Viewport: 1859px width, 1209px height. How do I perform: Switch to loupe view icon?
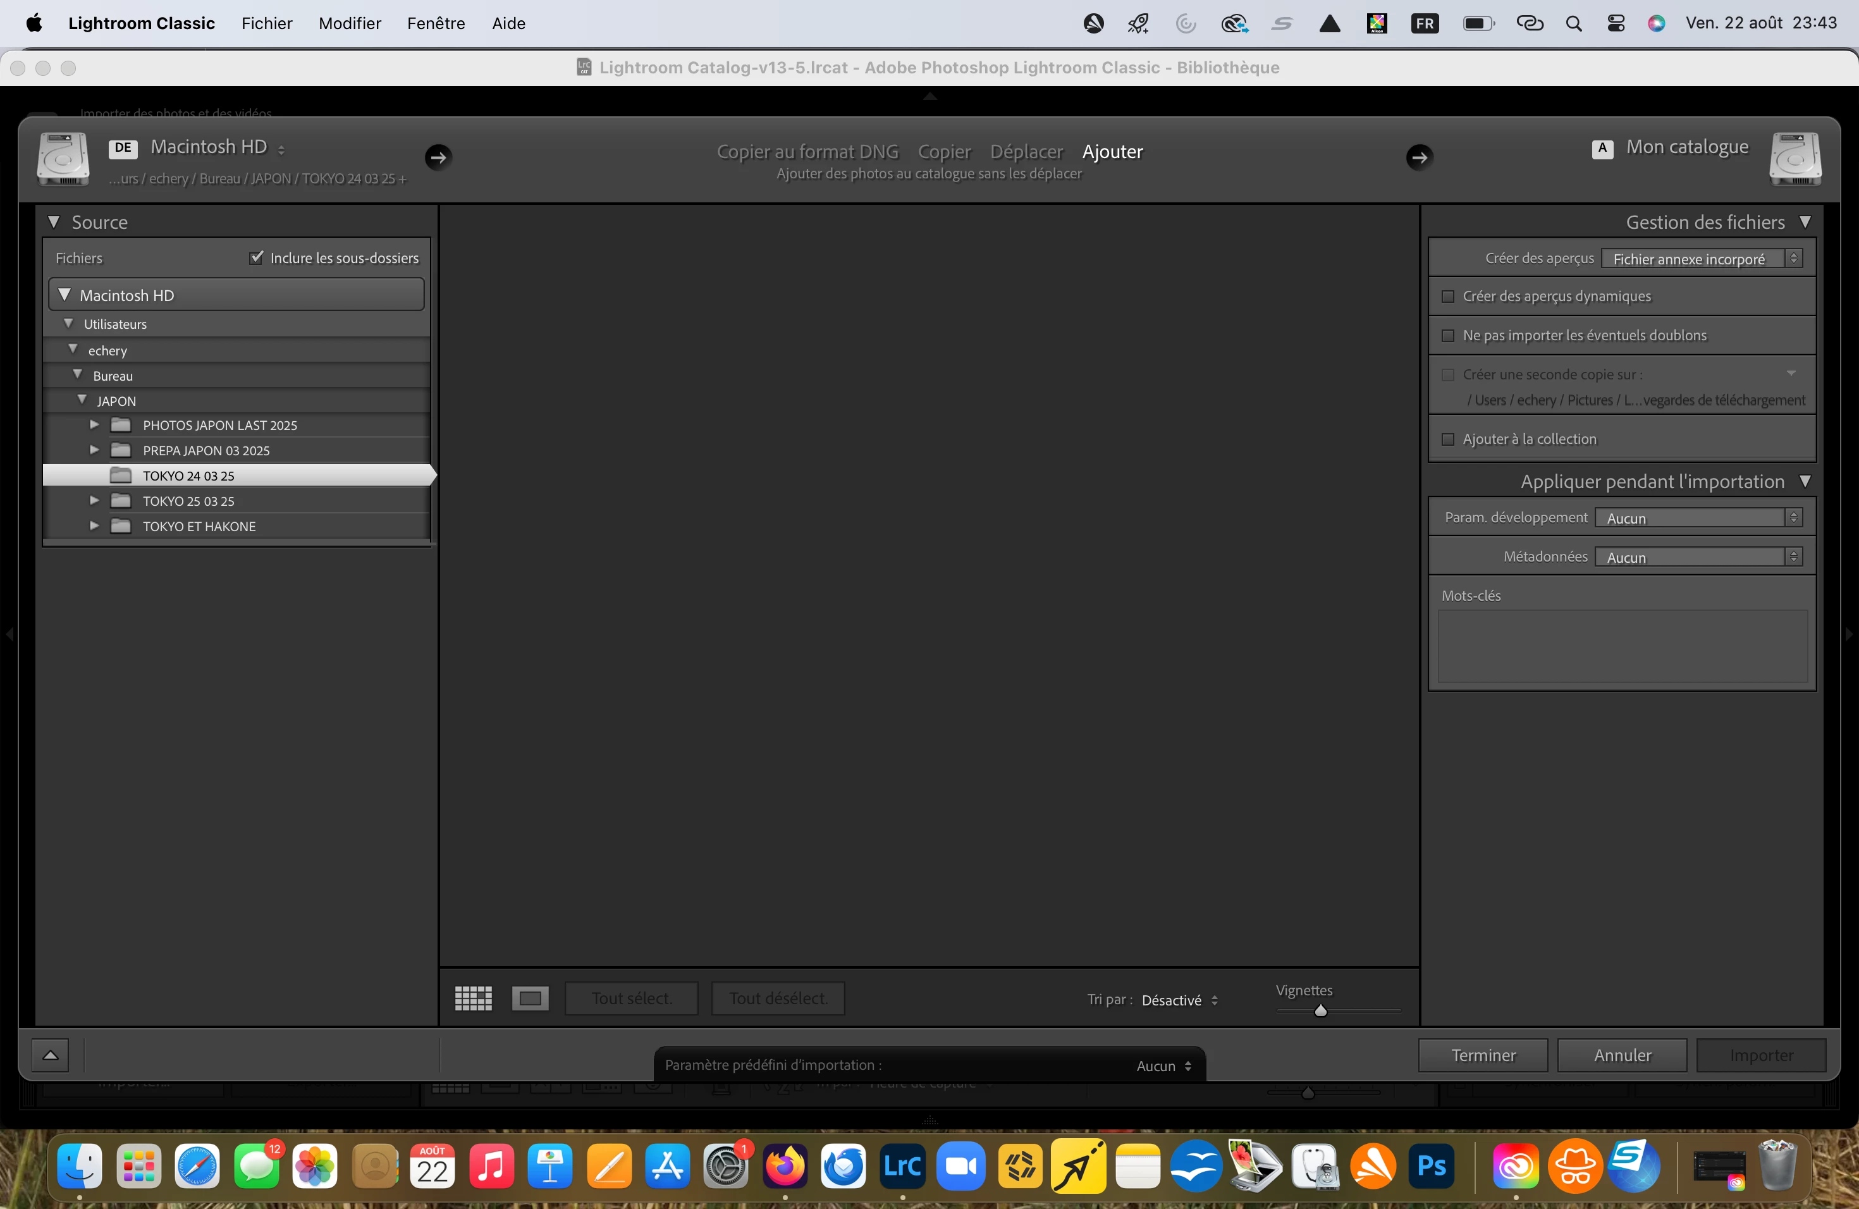click(531, 998)
